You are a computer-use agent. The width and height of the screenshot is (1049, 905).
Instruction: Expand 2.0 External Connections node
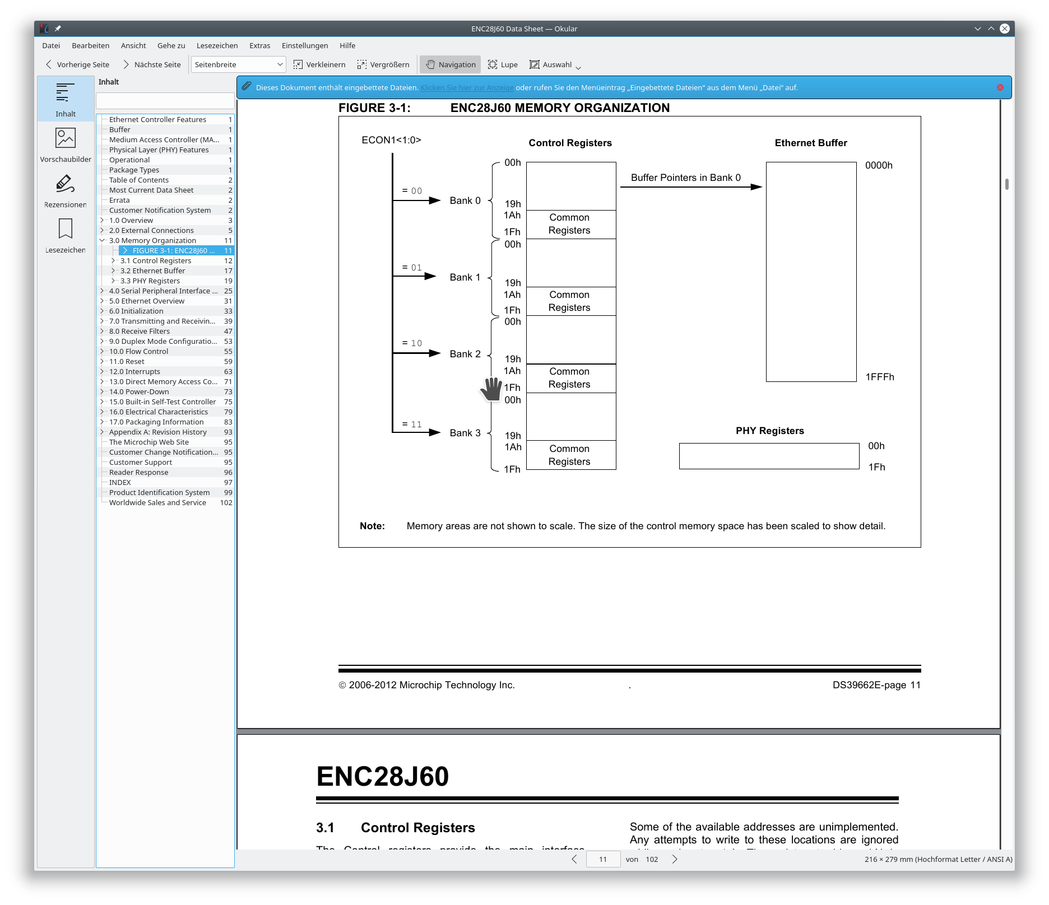(x=102, y=230)
